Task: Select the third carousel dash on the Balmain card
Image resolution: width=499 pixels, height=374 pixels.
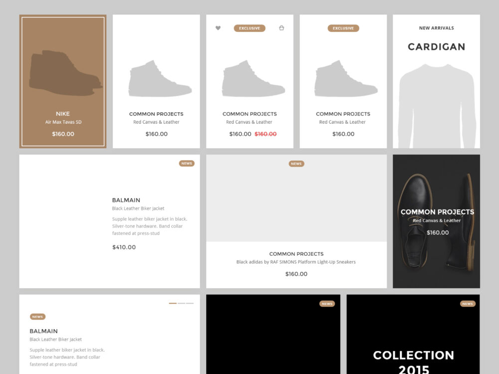Action: coord(190,303)
